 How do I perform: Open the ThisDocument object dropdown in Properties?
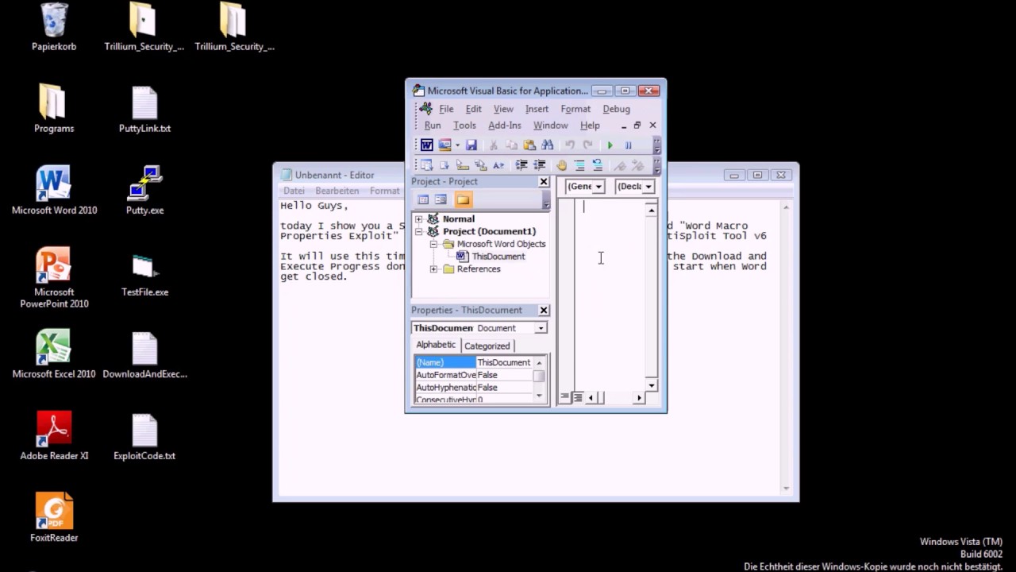tap(541, 328)
